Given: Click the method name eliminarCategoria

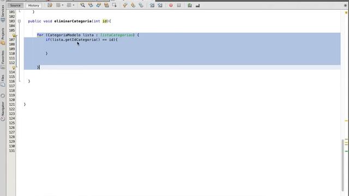Looking at the screenshot, I should pos(73,21).
